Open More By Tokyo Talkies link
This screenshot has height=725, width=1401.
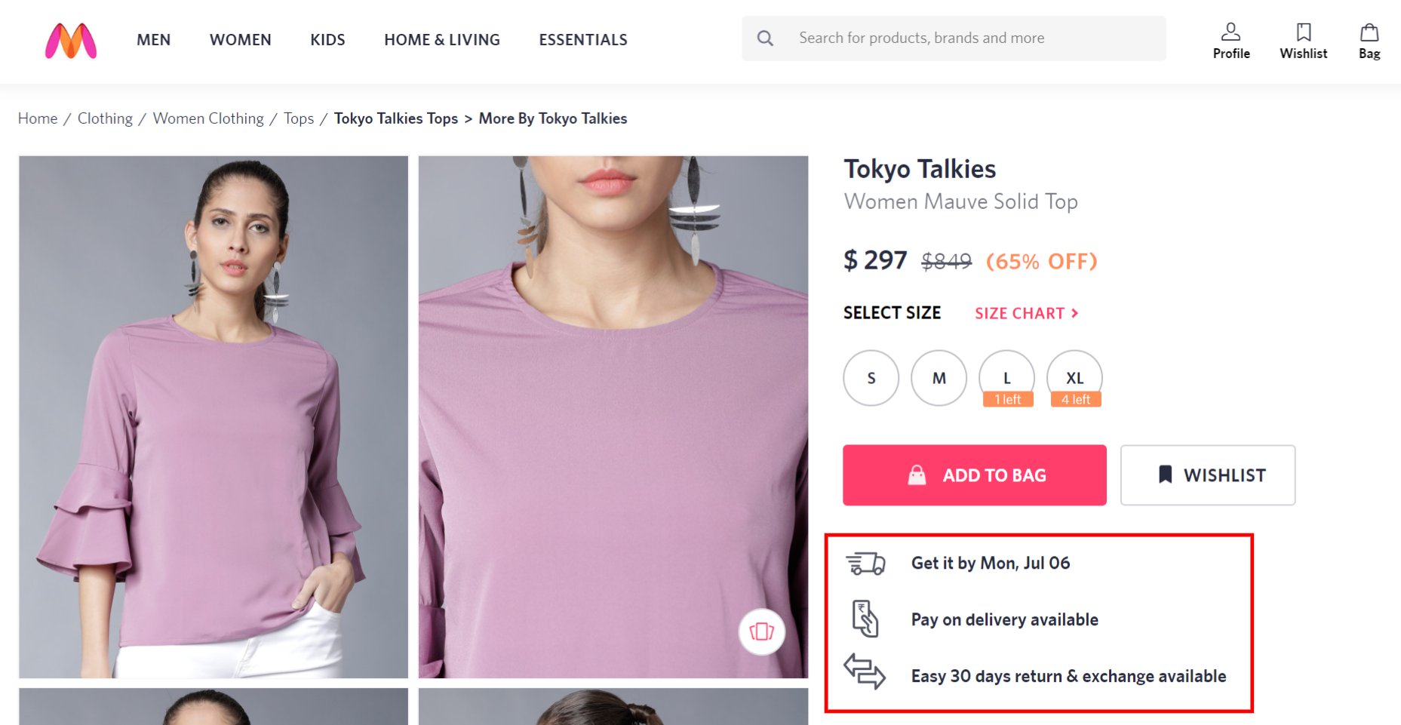coord(553,118)
